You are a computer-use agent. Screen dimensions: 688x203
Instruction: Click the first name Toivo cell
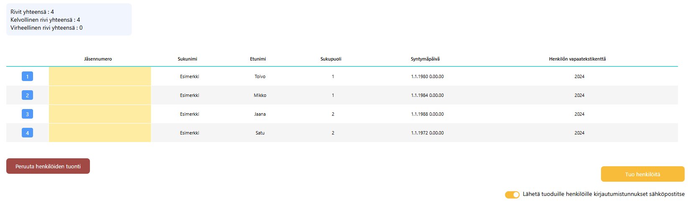click(x=260, y=76)
